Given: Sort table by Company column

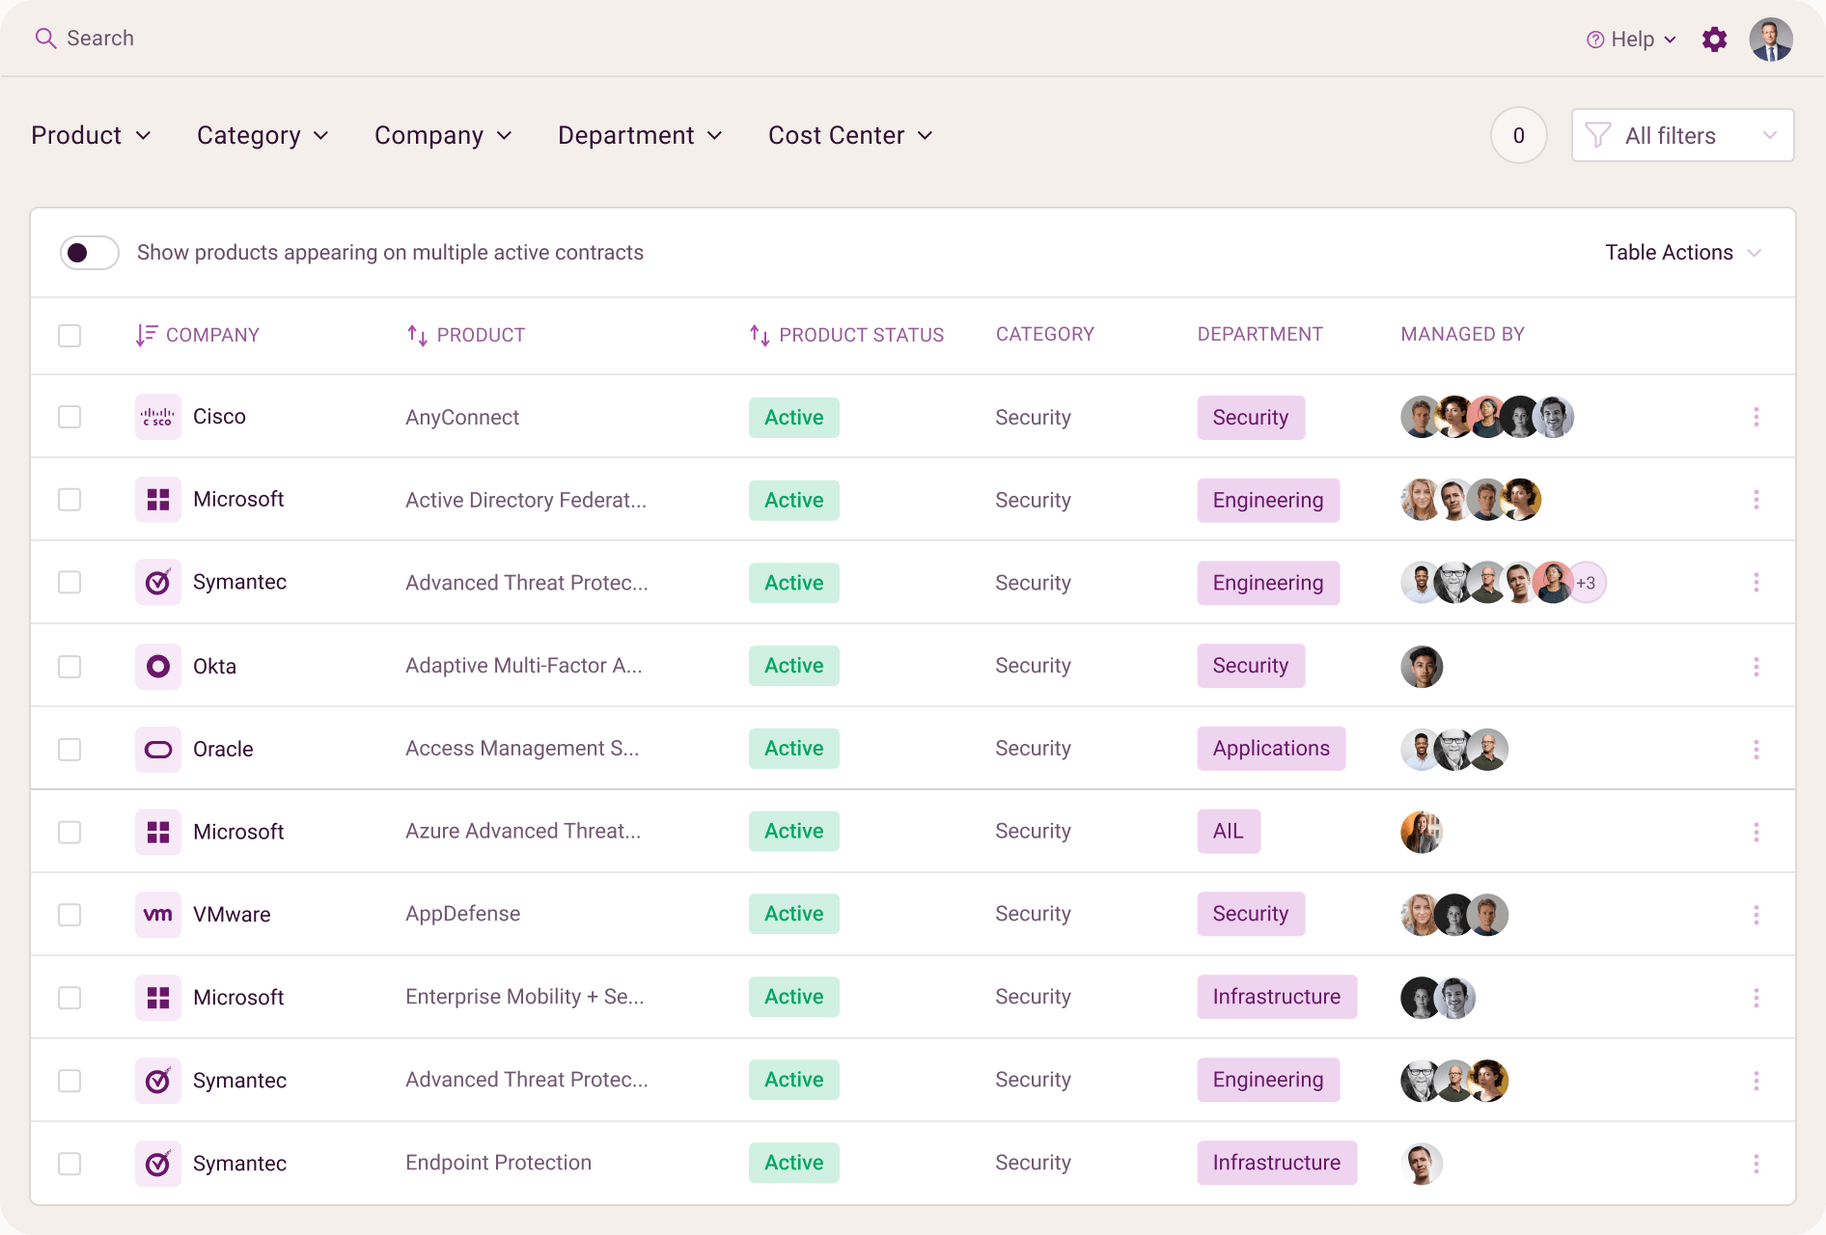Looking at the screenshot, I should tap(198, 335).
